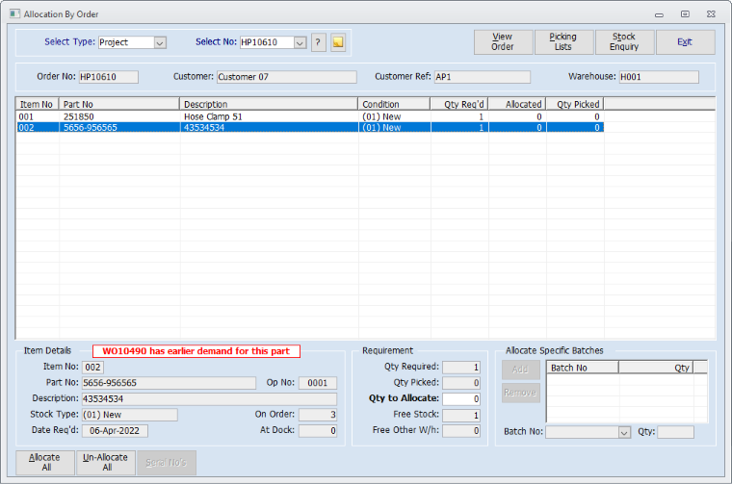Click the Part No column header

tap(118, 104)
